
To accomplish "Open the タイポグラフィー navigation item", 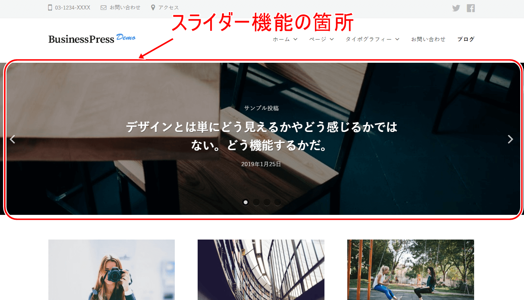I will (x=369, y=39).
